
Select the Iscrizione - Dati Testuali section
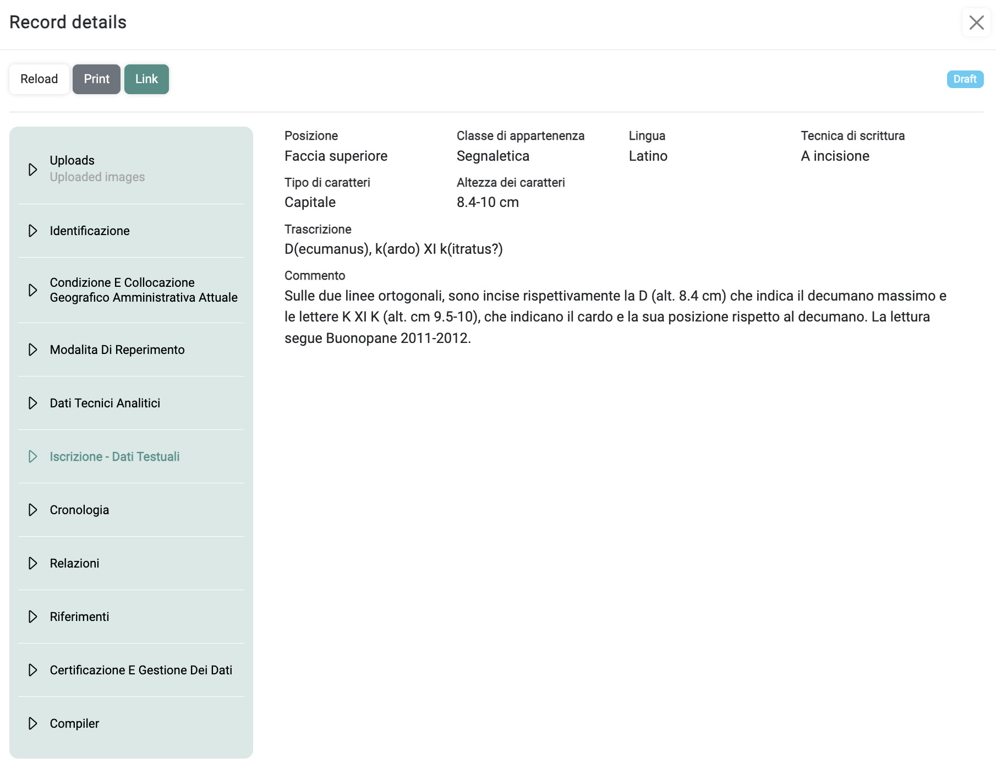[x=114, y=456]
